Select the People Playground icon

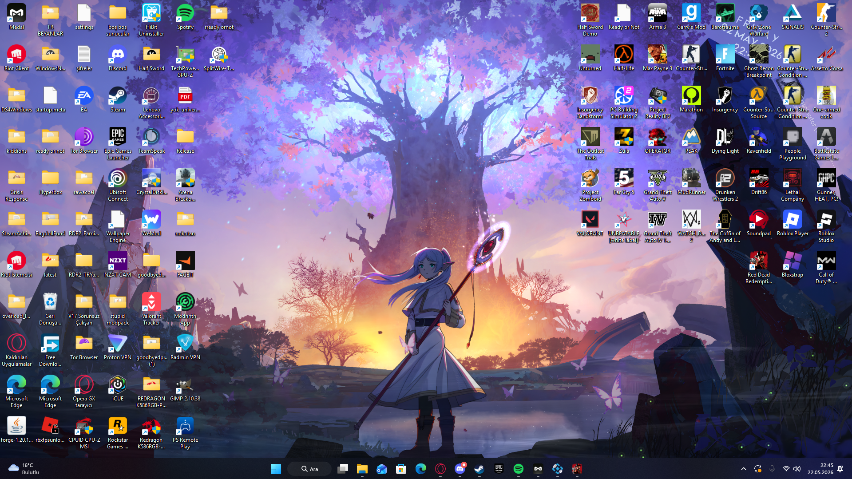pyautogui.click(x=793, y=144)
